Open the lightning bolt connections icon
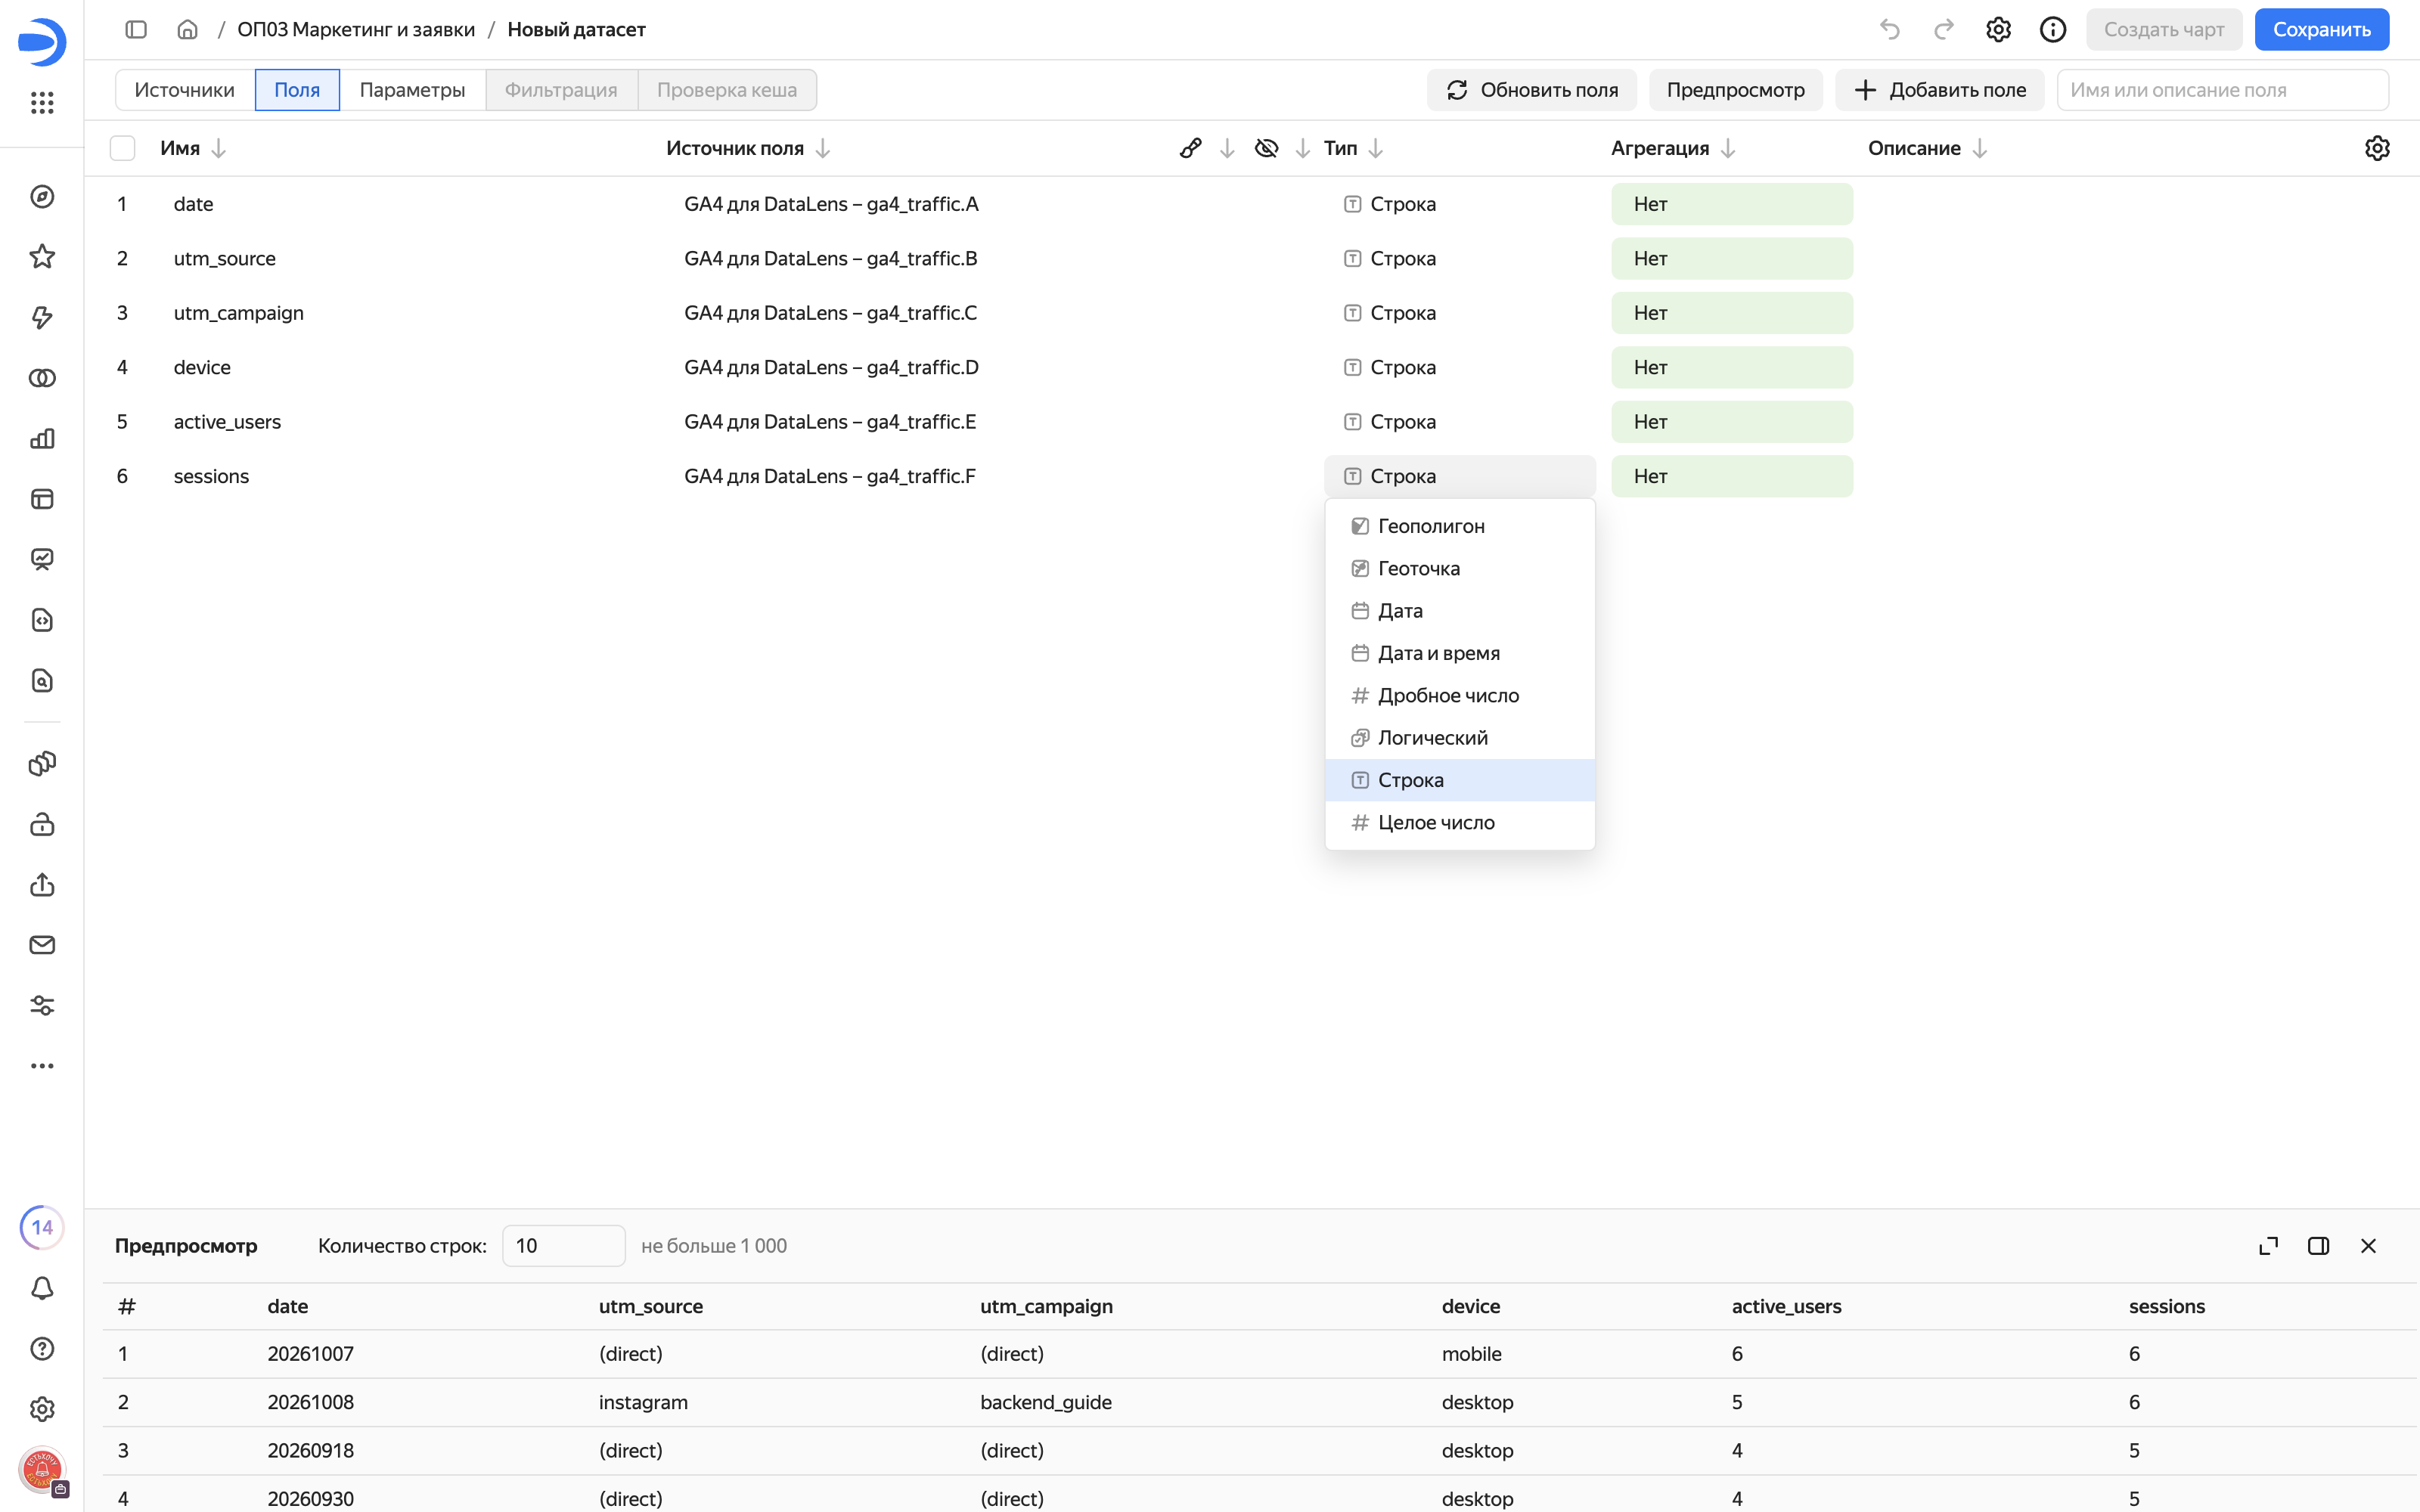The image size is (2420, 1512). point(42,318)
